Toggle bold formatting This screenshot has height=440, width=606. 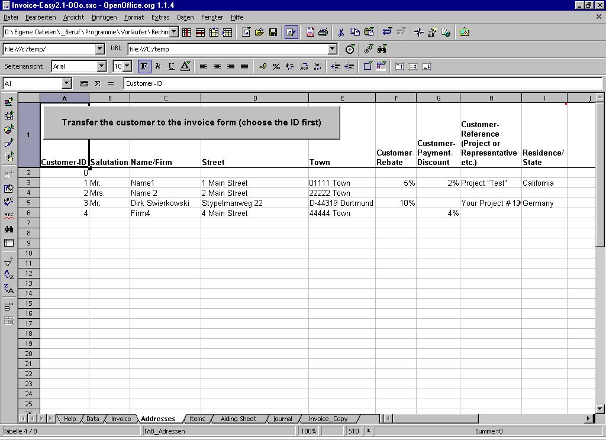click(144, 67)
